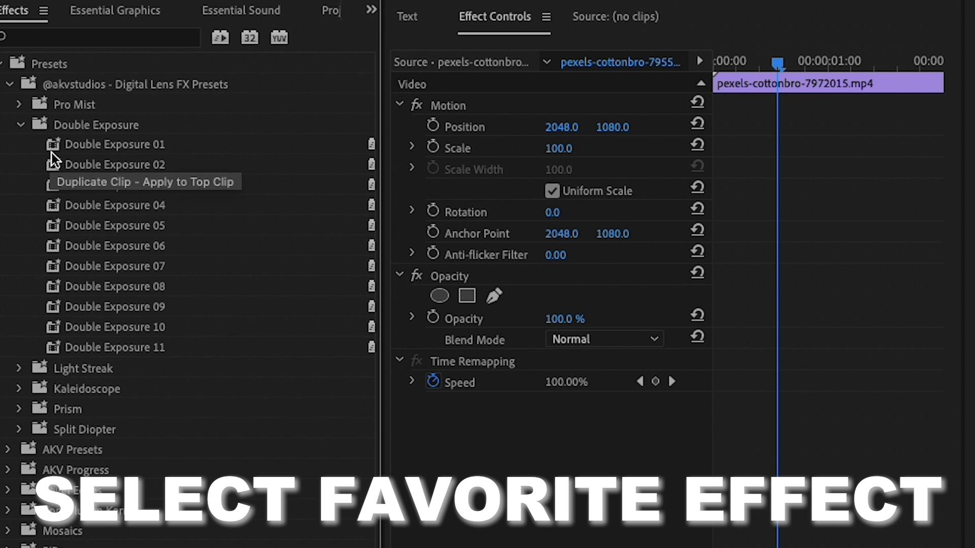Viewport: 975px width, 548px height.
Task: Click the ellipse mask icon in Opacity
Action: (x=439, y=296)
